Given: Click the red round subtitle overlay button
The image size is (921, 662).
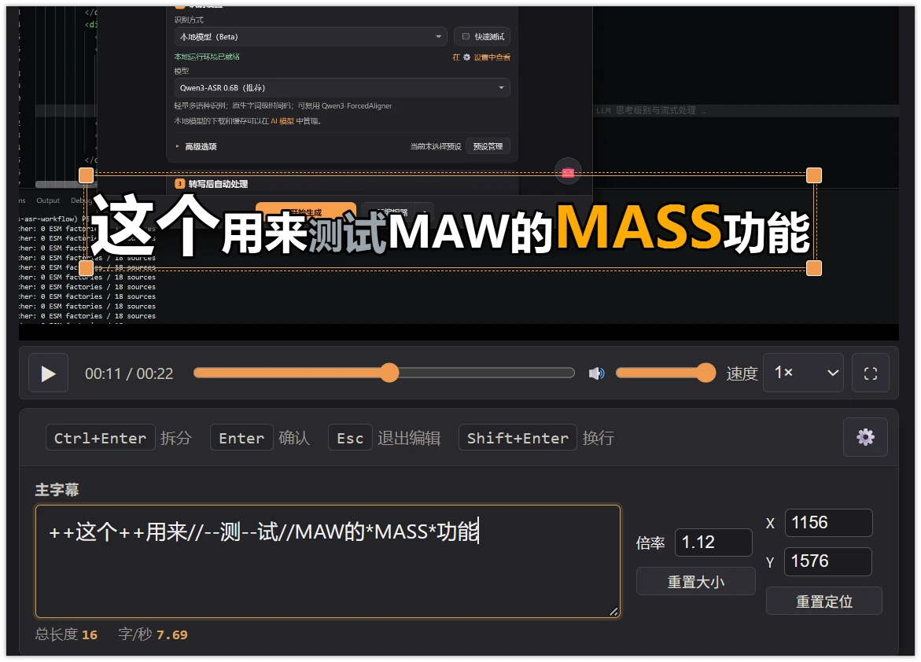Looking at the screenshot, I should [568, 171].
